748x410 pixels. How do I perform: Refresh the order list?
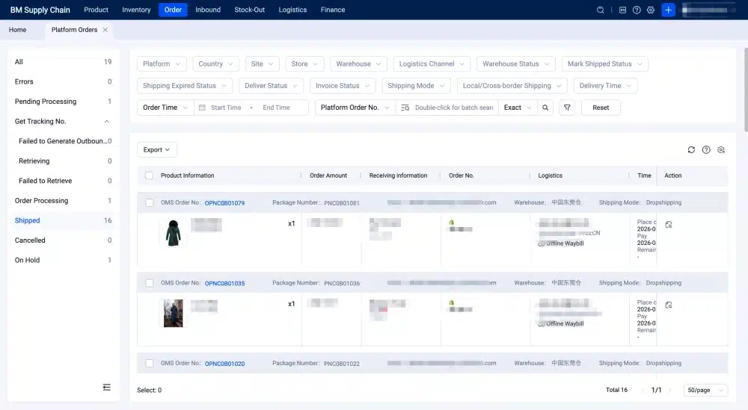point(691,149)
